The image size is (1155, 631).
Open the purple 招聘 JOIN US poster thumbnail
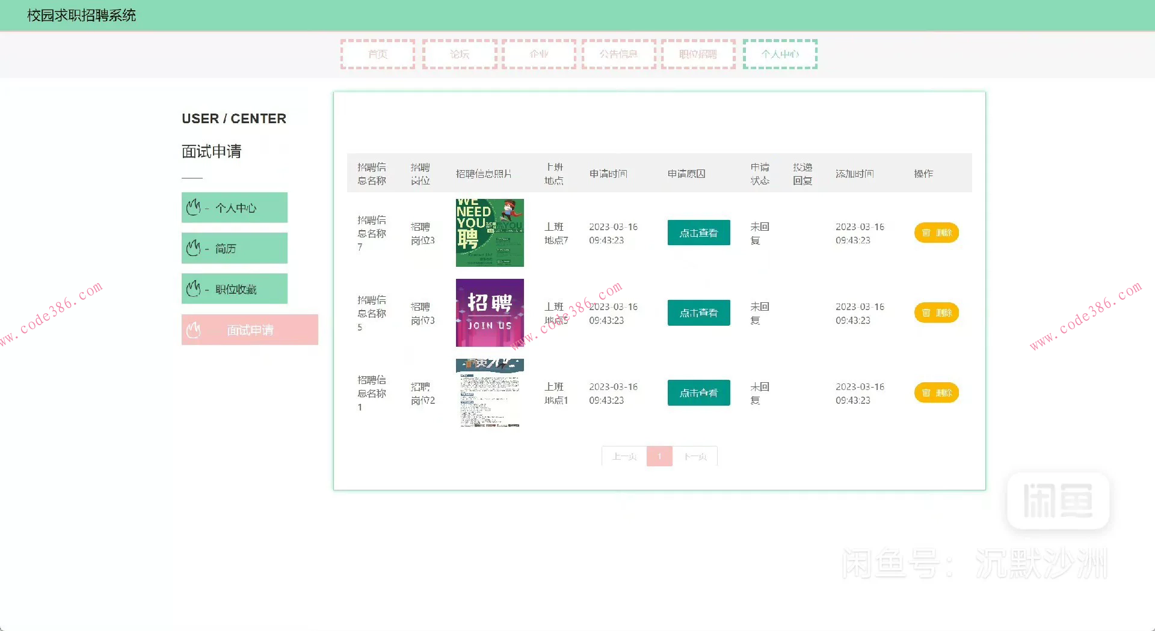tap(490, 312)
